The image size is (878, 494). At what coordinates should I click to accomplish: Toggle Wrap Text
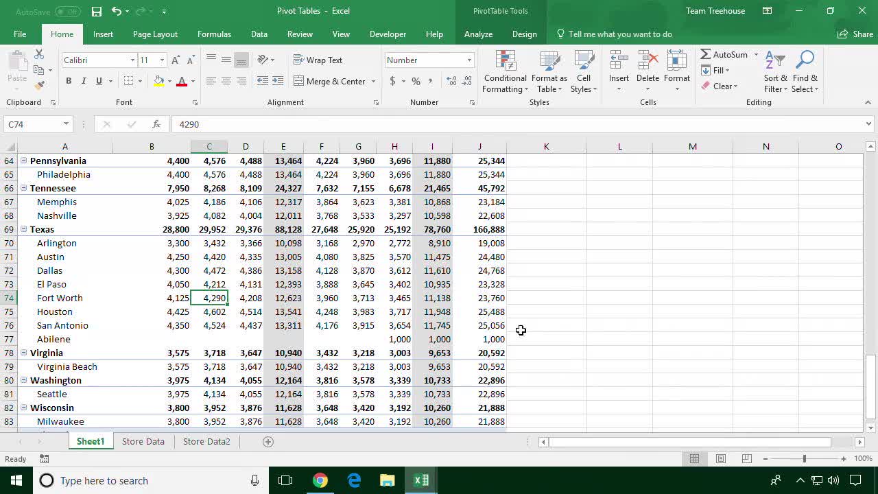click(x=318, y=60)
